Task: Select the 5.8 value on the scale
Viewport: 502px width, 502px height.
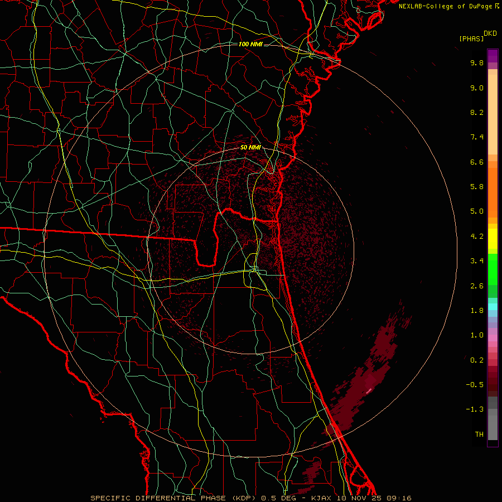Action: [477, 187]
